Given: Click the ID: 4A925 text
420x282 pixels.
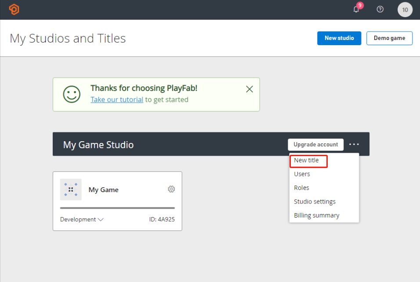Looking at the screenshot, I should click(x=162, y=219).
